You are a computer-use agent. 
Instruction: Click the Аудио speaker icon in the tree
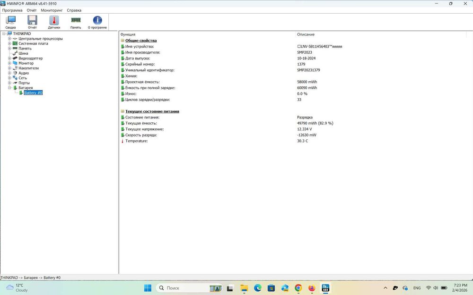pyautogui.click(x=15, y=73)
